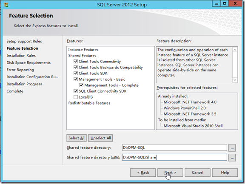The width and height of the screenshot is (245, 184).
Task: Select Instance Features in the feature tree
Action: 83,50
